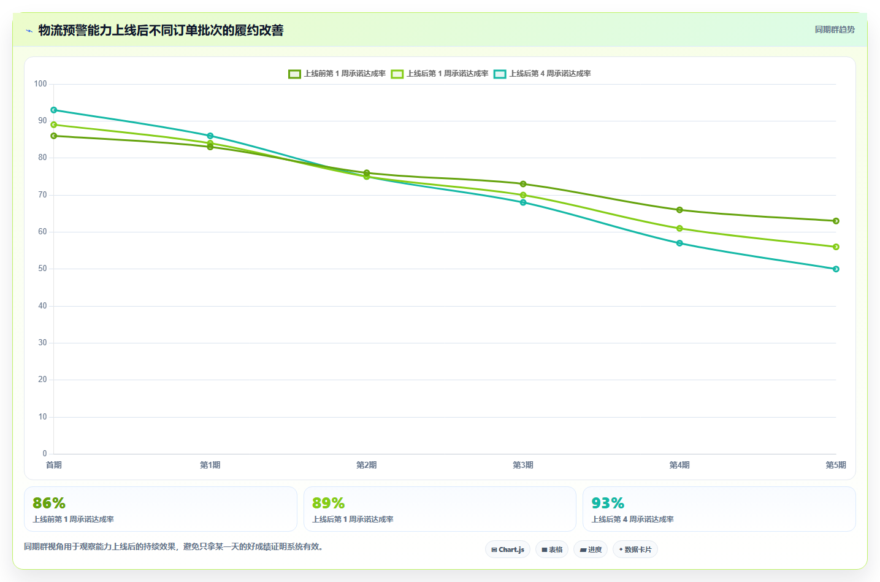Click the 同期群趋势 label in header

(835, 29)
